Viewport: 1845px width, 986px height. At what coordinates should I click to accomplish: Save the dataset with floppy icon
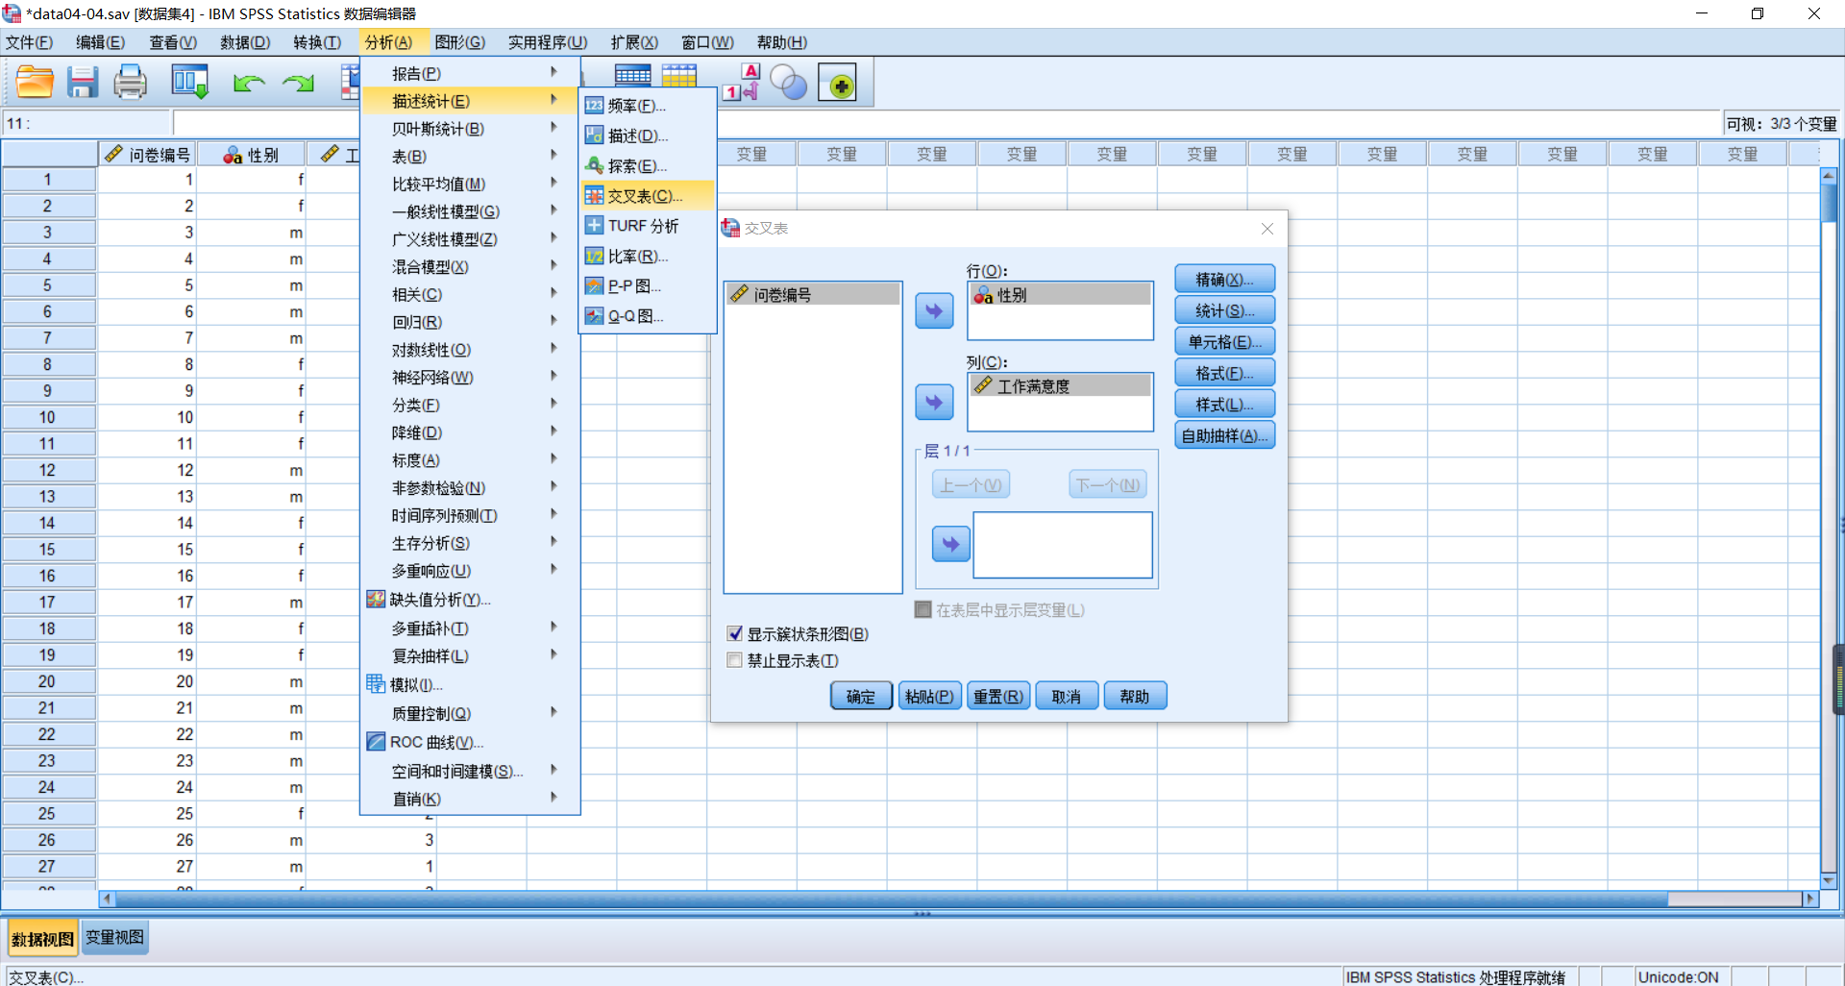coord(83,83)
